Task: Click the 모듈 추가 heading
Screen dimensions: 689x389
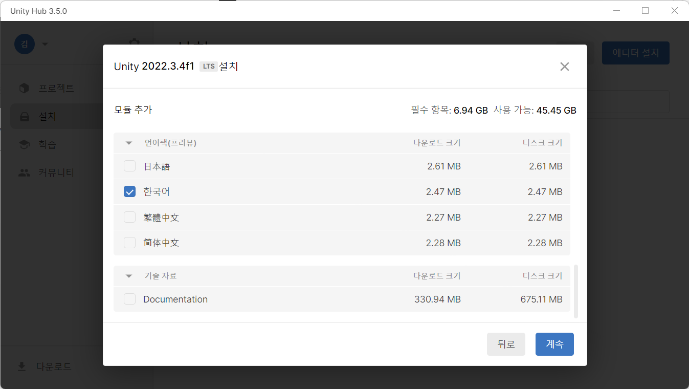Action: tap(133, 110)
